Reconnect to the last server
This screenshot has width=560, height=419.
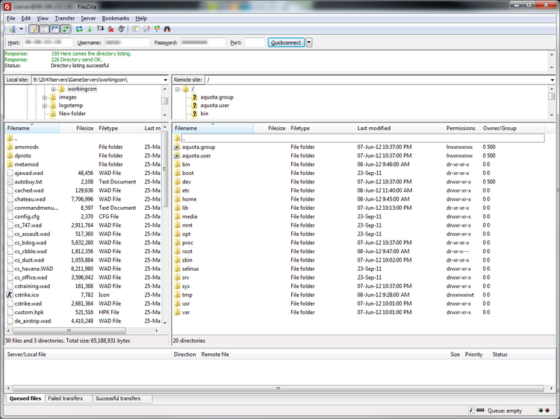pyautogui.click(x=121, y=29)
